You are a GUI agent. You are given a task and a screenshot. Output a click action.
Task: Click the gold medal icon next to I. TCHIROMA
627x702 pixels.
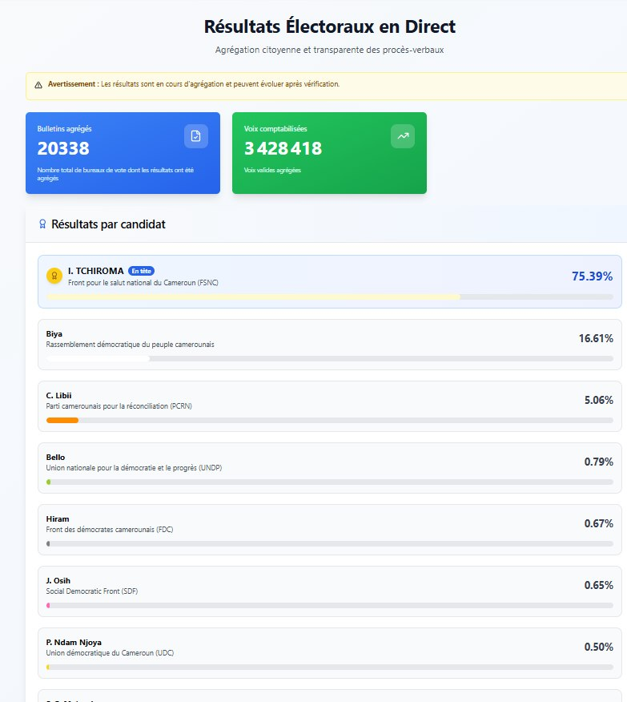click(x=54, y=276)
